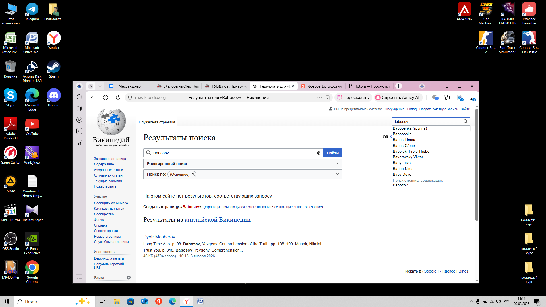Click the browser reload page icon

pos(118,98)
